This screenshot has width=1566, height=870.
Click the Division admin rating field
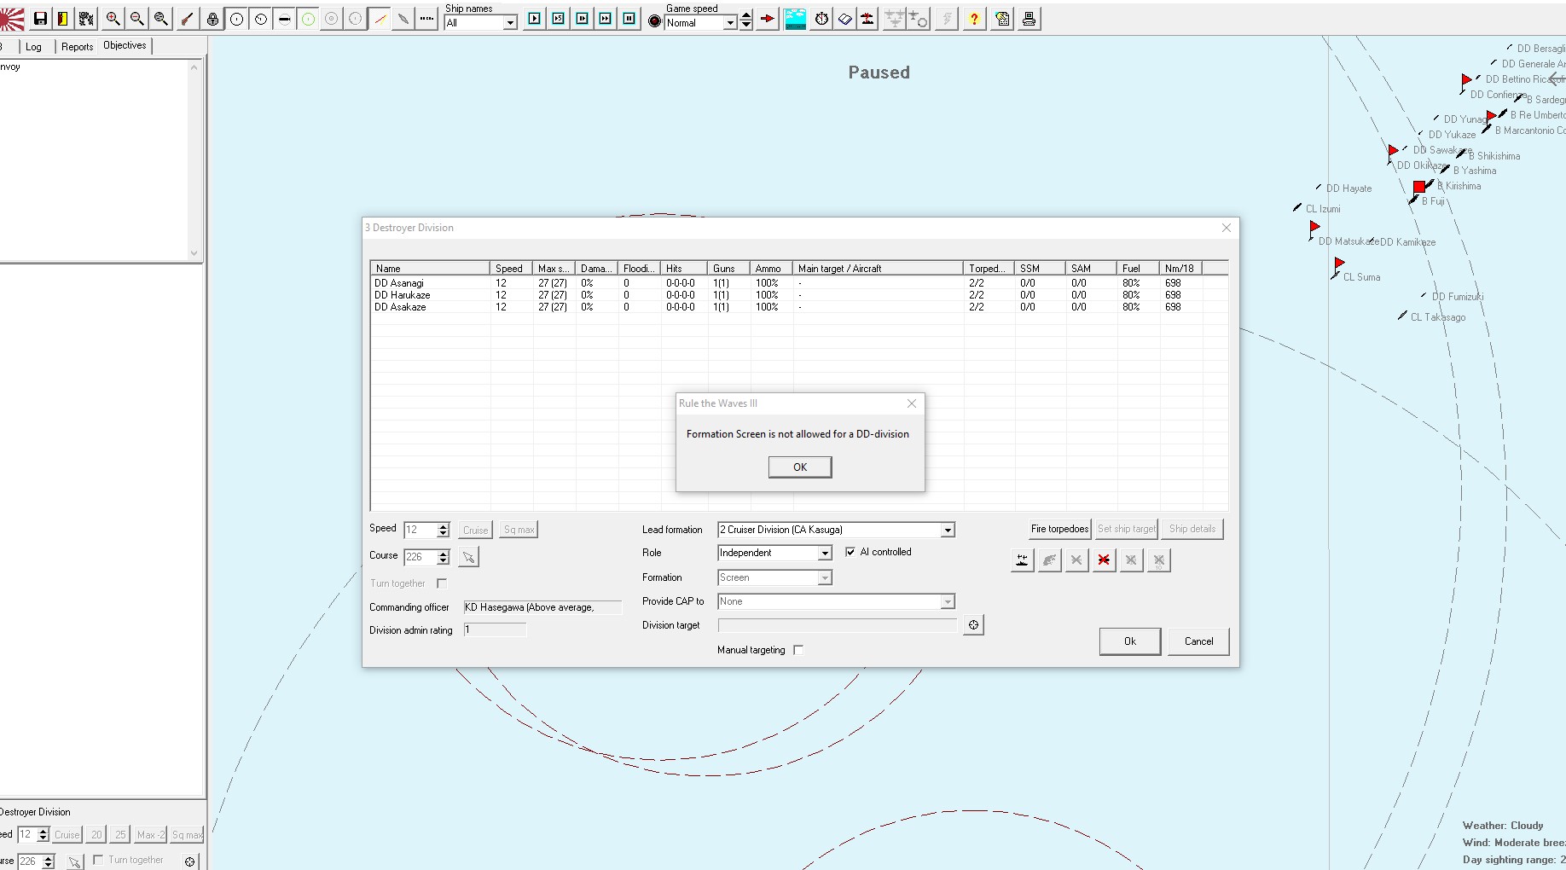click(495, 629)
